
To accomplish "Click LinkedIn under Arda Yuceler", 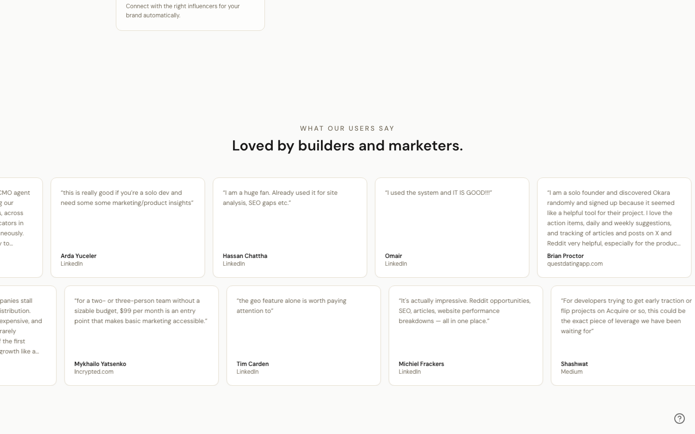I will point(71,264).
